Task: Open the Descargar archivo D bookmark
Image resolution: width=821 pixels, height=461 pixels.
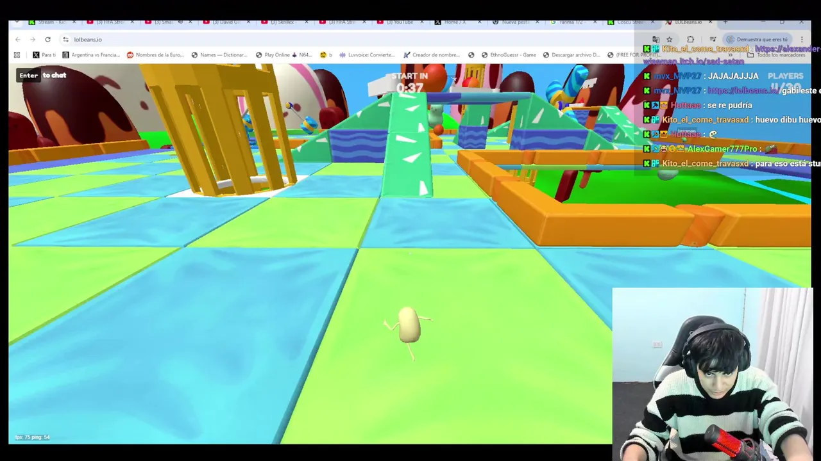Action: [x=571, y=55]
